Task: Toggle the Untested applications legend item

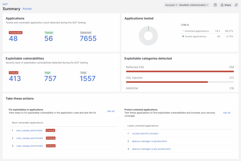Action: [x=197, y=31]
